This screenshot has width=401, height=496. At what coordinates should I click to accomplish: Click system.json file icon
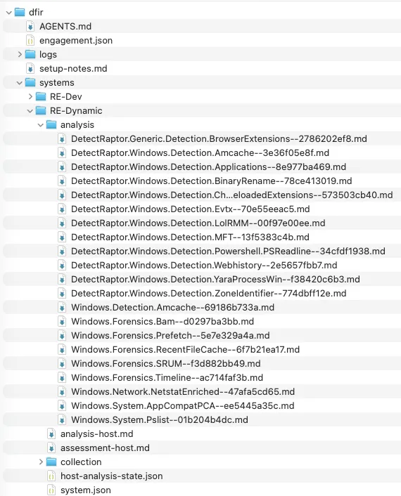[x=51, y=490]
